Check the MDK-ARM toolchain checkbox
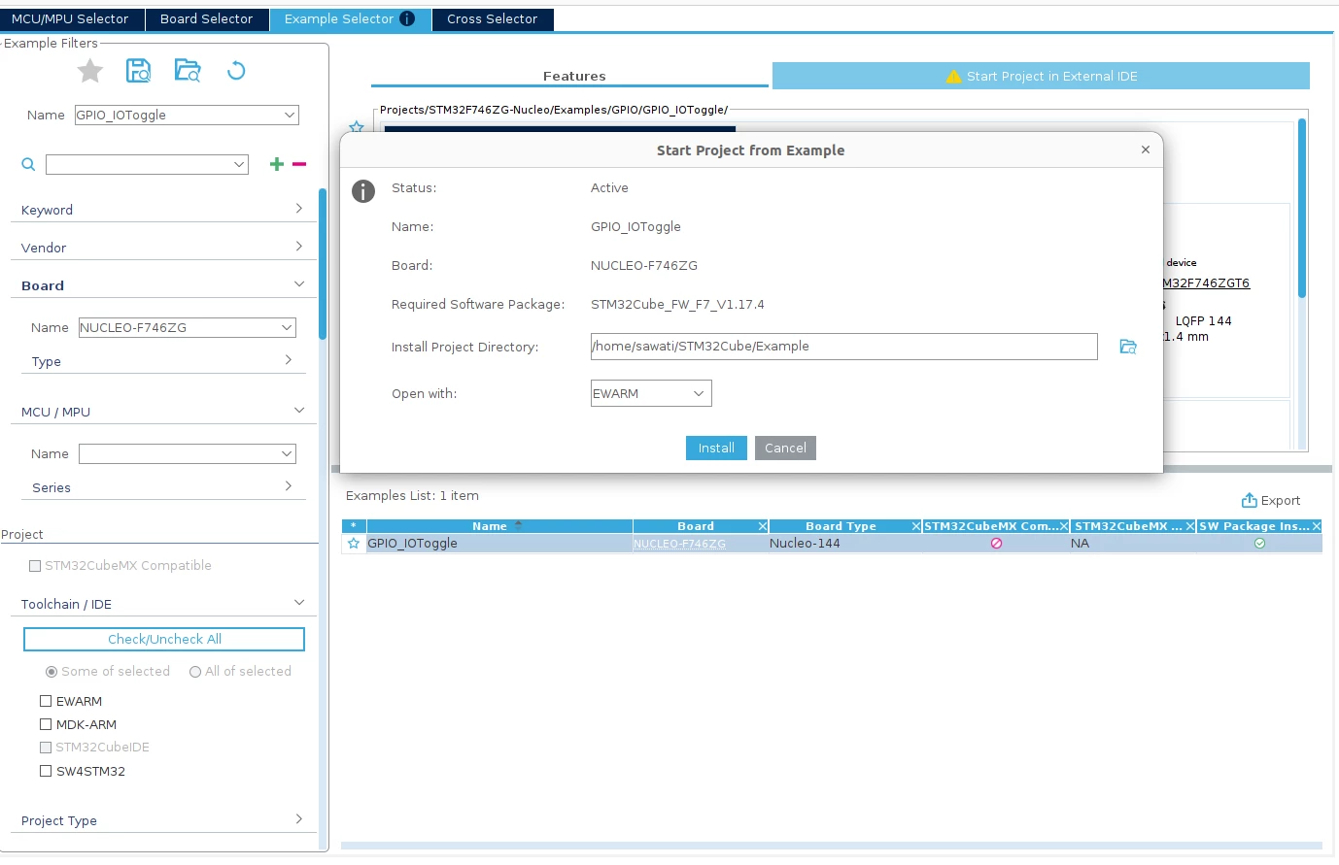Screen dimensions: 1339x865 46,724
